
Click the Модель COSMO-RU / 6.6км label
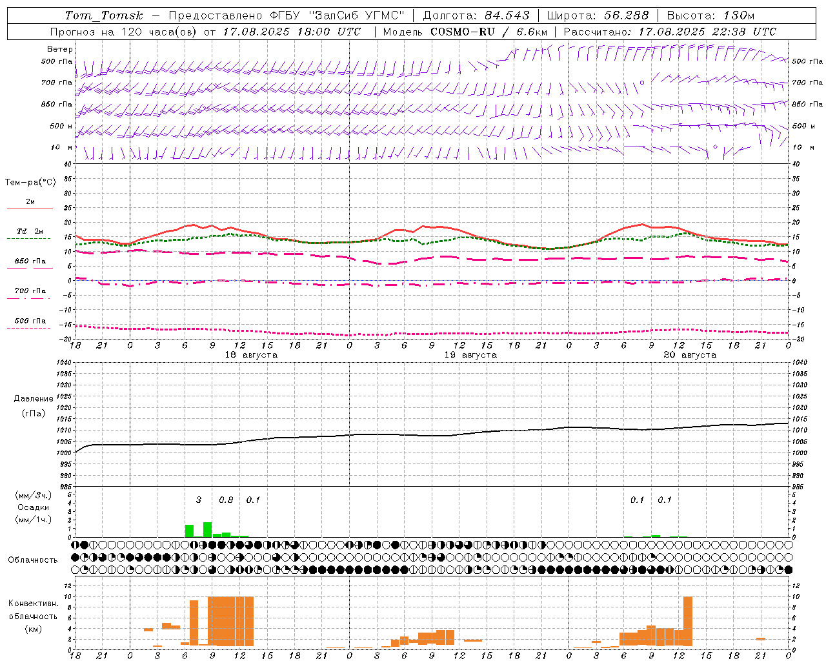click(465, 32)
